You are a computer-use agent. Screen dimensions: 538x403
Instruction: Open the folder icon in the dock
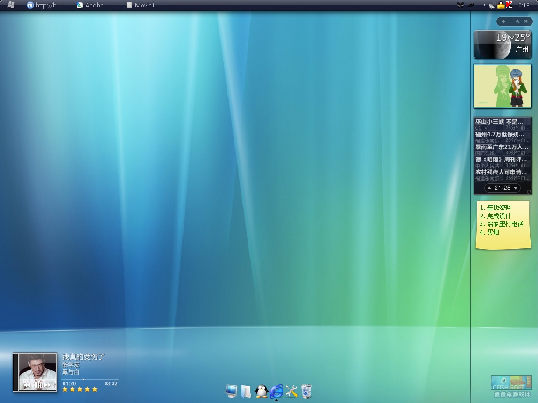point(246,391)
